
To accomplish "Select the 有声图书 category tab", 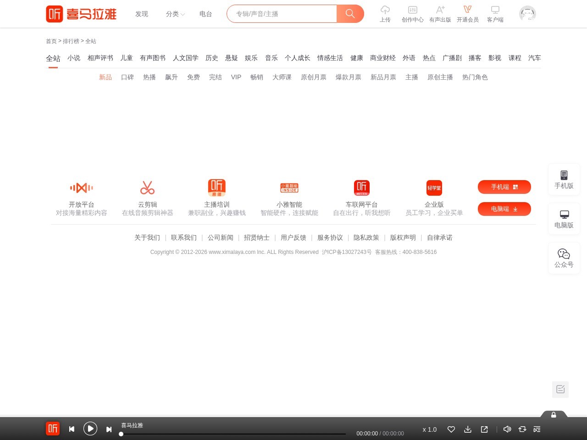I will (153, 58).
